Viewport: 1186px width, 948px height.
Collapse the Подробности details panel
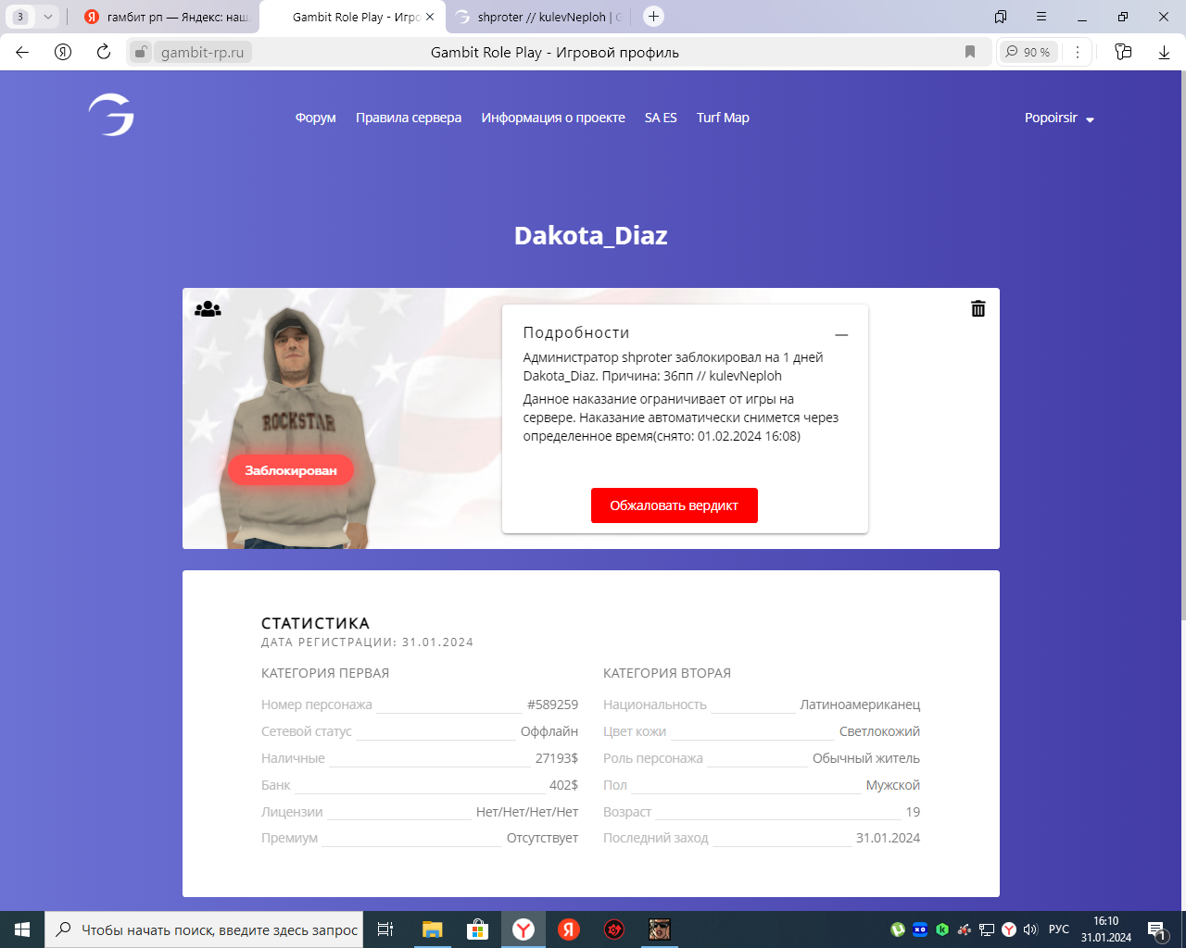pos(841,334)
